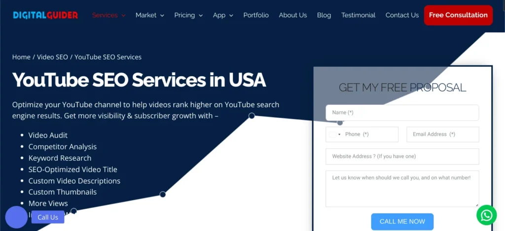This screenshot has height=231, width=505.
Task: Click the blue circular call icon
Action: (x=16, y=217)
